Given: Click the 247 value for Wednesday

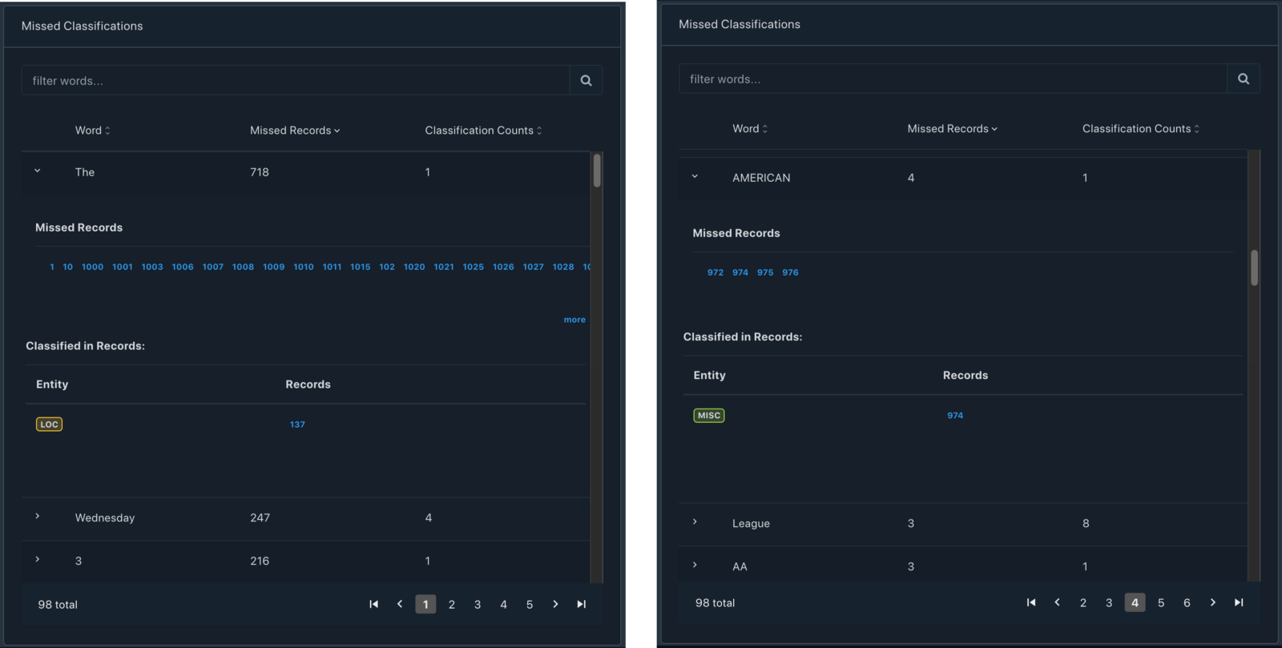Looking at the screenshot, I should 260,518.
